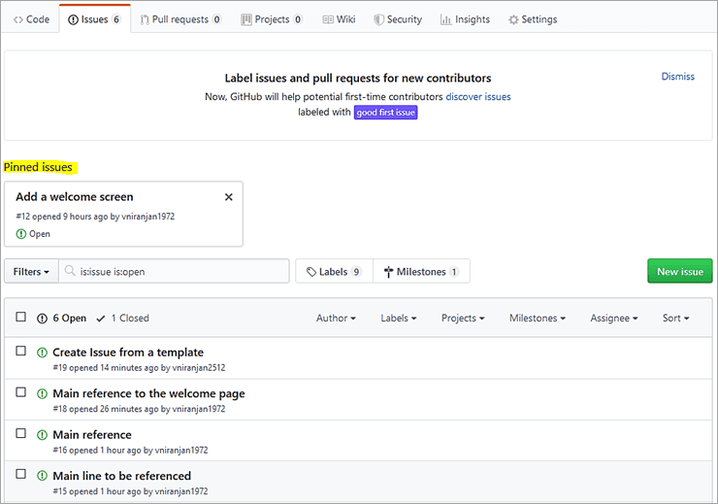Click the shield icon on Security tab
Image resolution: width=718 pixels, height=504 pixels.
(x=378, y=19)
